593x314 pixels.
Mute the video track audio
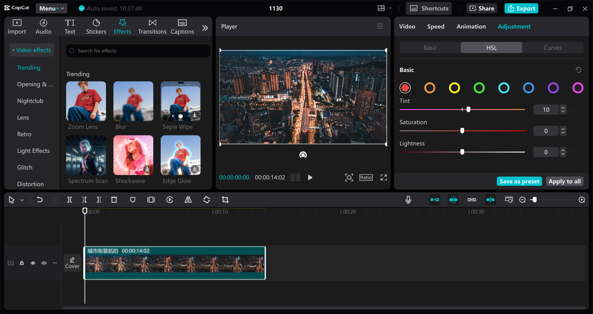point(44,263)
